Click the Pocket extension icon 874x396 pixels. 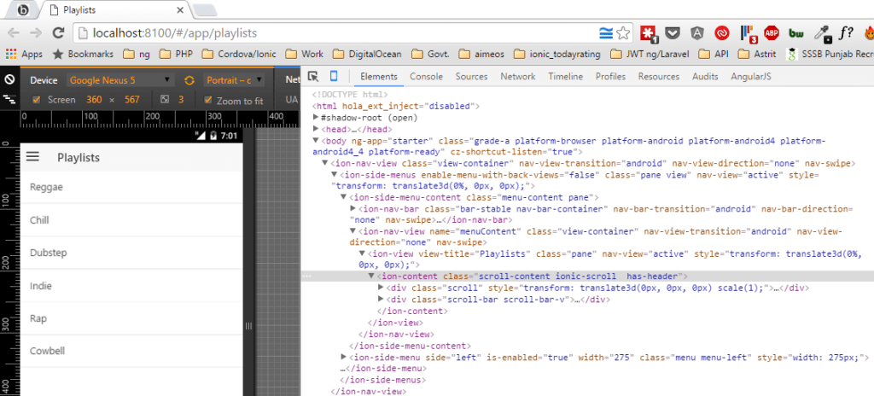tap(673, 33)
